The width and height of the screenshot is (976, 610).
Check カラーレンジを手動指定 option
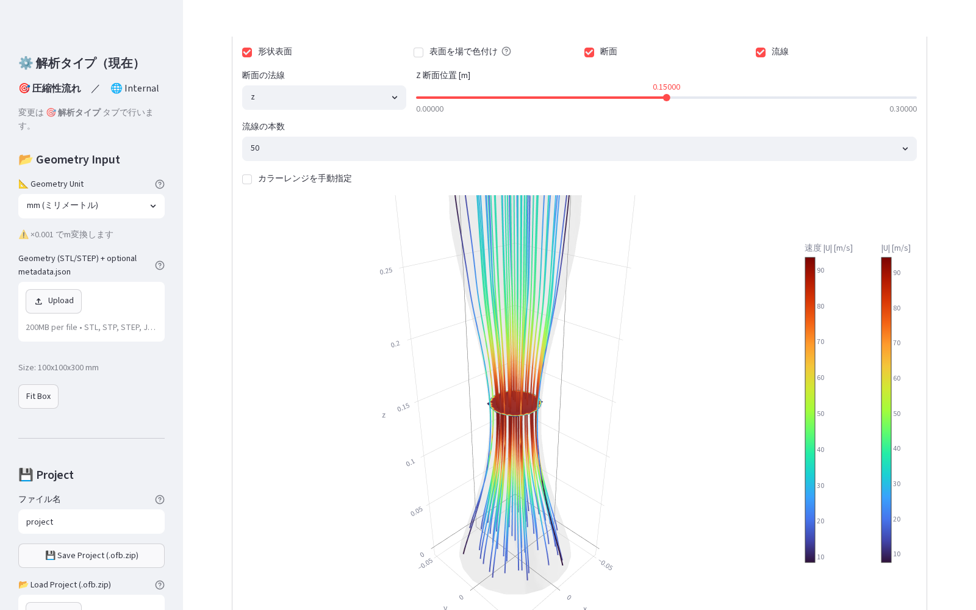247,179
